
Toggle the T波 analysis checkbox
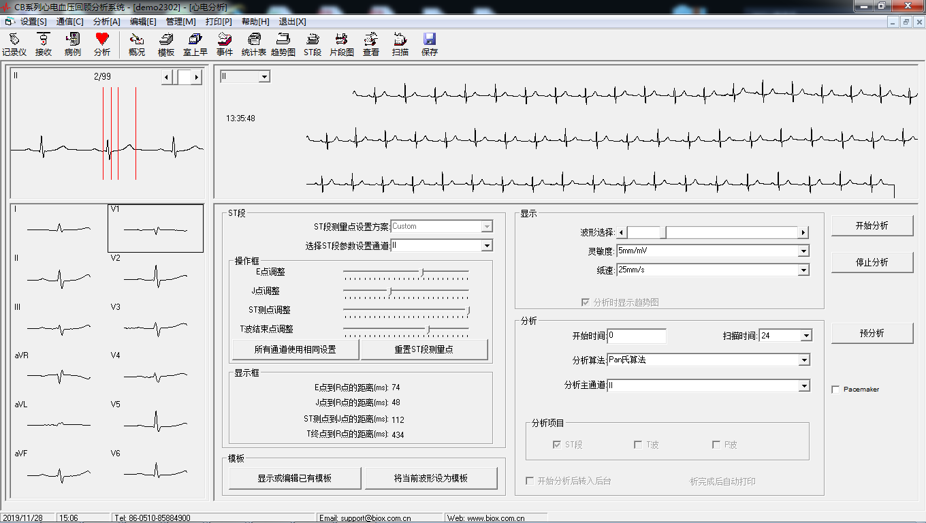tap(637, 444)
